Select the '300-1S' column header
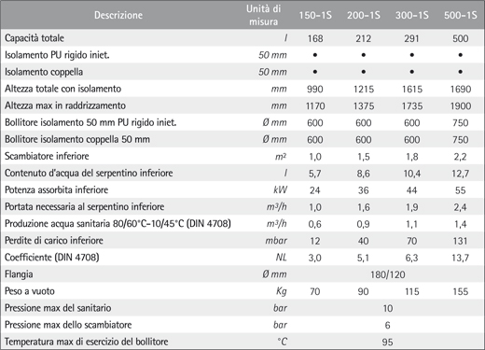Screen dimensions: 485x350 pos(412,15)
